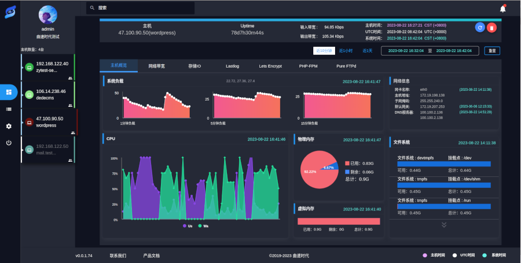Switch to the 主机概览 tab

[119, 66]
